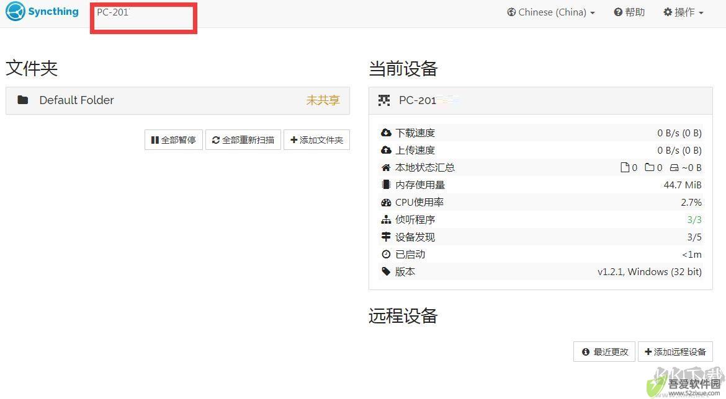Click the 远程设备 section heading
This screenshot has width=726, height=399.
pyautogui.click(x=403, y=316)
